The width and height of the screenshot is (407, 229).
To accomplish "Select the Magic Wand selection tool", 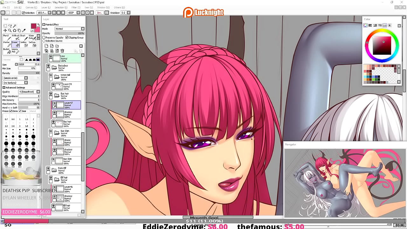I will click(x=15, y=26).
